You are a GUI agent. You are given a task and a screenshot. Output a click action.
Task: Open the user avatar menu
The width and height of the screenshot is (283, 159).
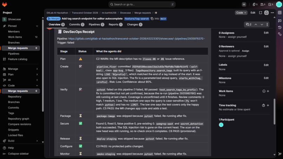point(279,4)
